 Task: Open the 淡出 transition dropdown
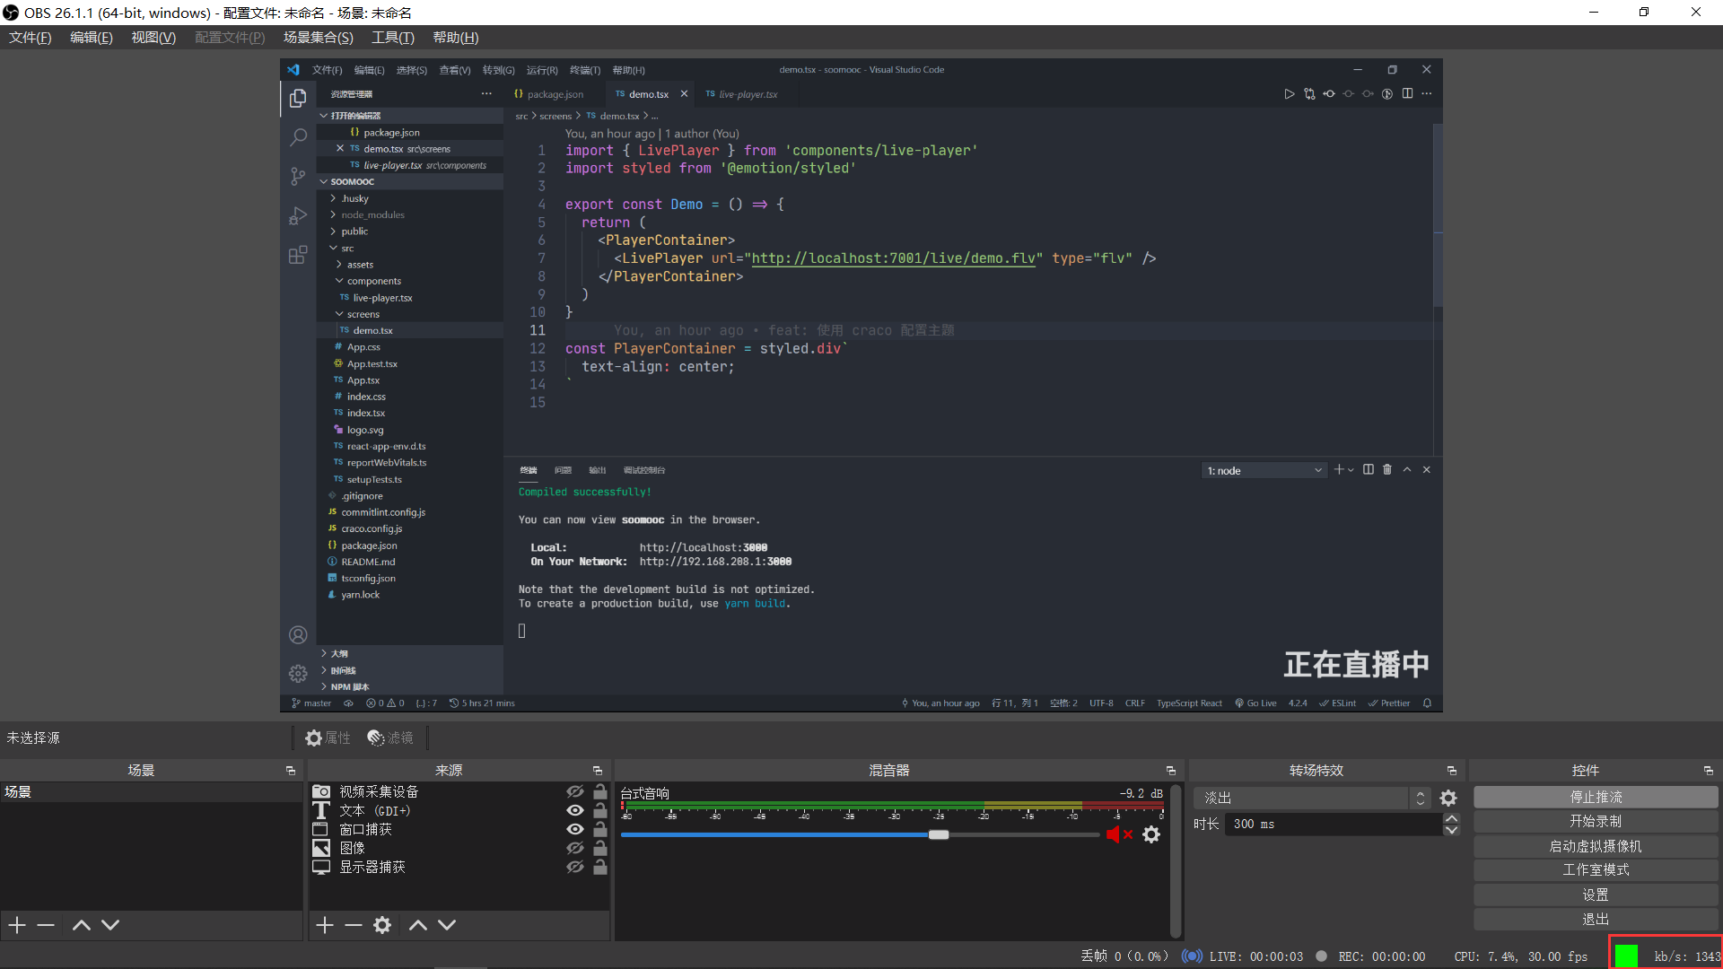[1312, 798]
